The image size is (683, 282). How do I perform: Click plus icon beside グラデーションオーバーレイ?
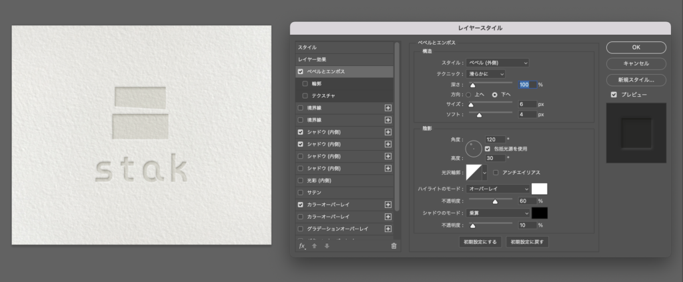388,229
